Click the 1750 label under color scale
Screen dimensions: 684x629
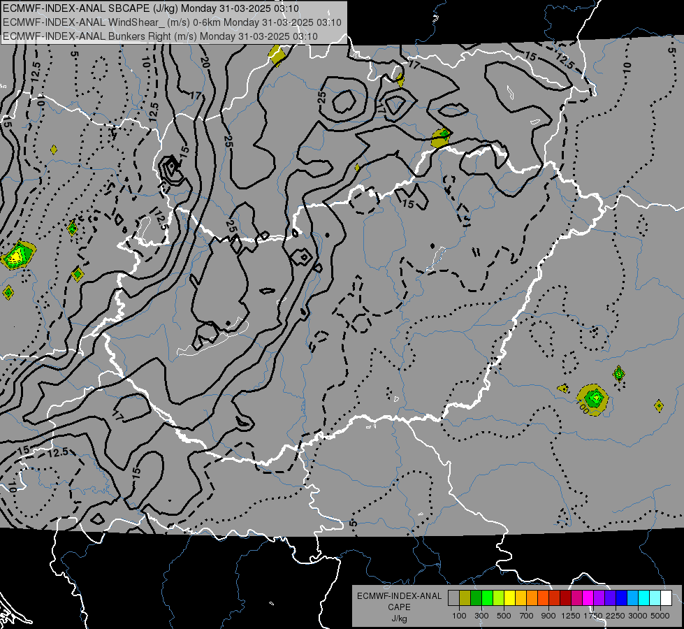tap(593, 616)
